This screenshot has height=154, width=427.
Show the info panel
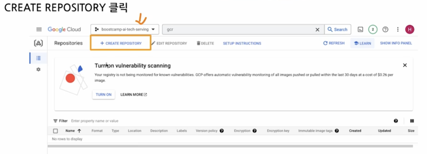pos(396,43)
